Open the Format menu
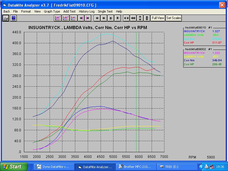The image size is (228, 171). tap(26, 11)
